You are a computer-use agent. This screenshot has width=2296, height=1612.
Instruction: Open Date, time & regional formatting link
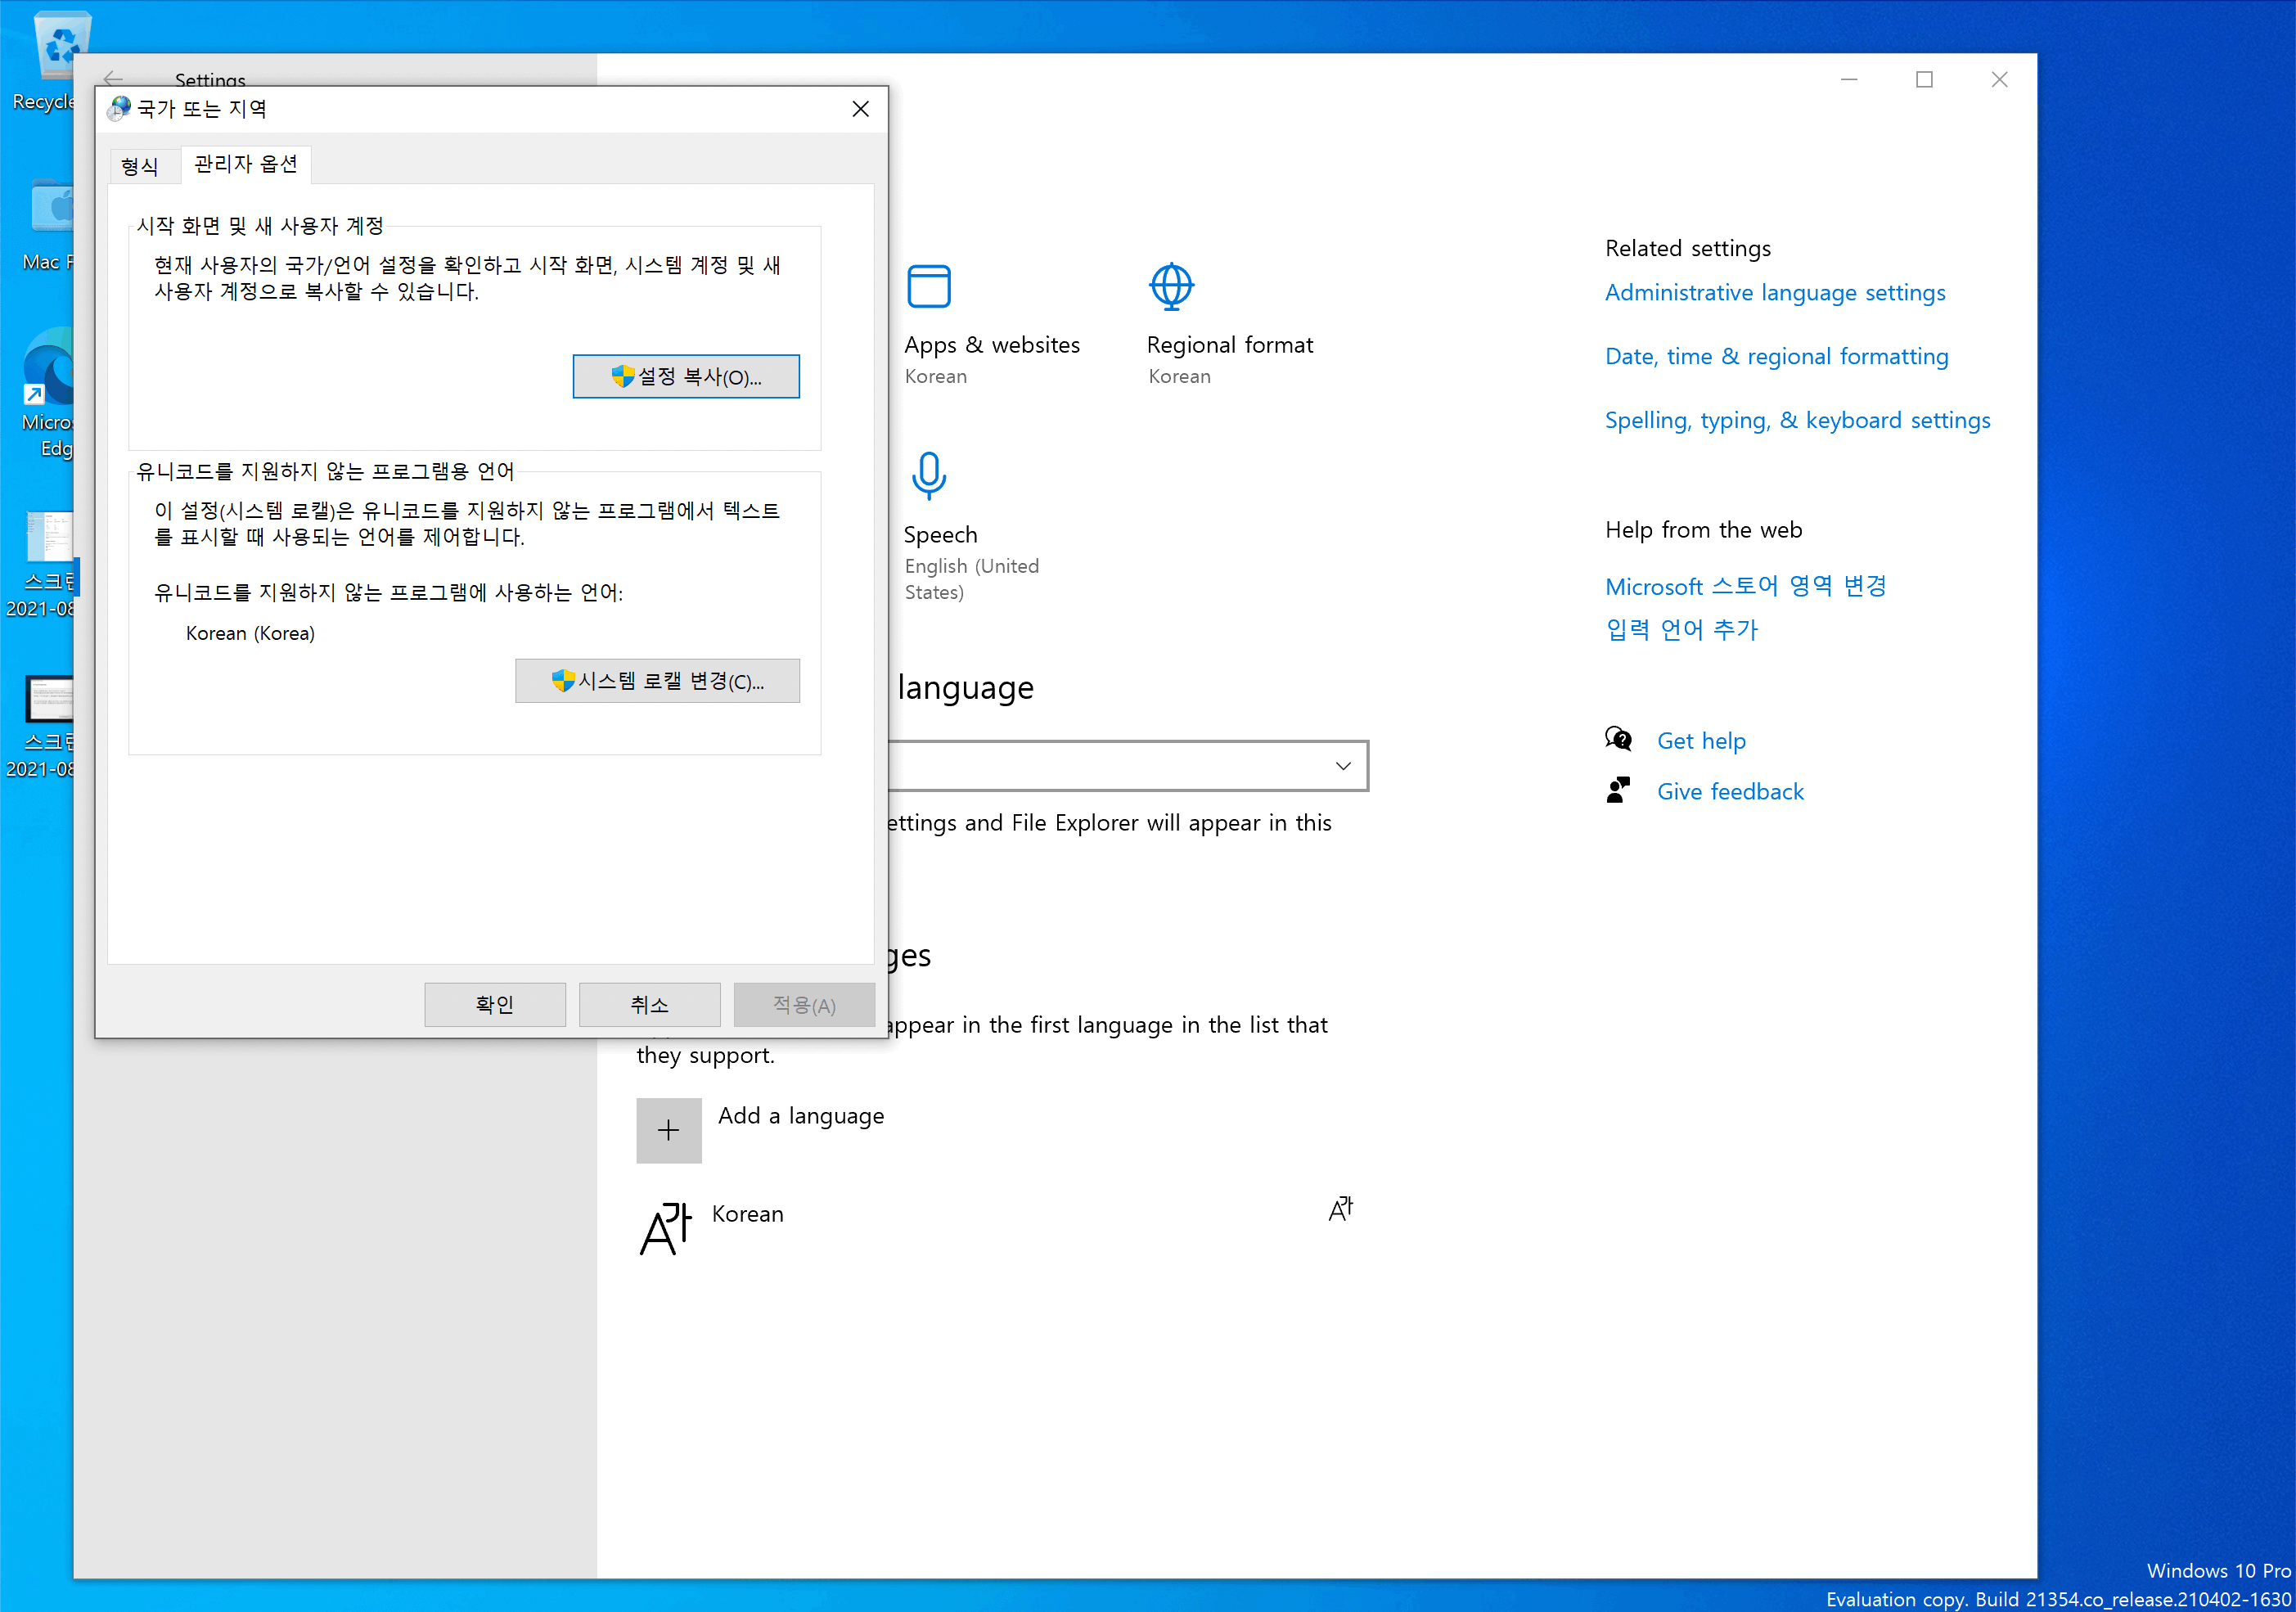pyautogui.click(x=1776, y=357)
